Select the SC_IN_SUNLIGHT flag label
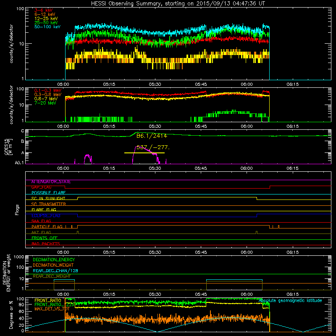This screenshot has width=336, height=336. [48, 198]
